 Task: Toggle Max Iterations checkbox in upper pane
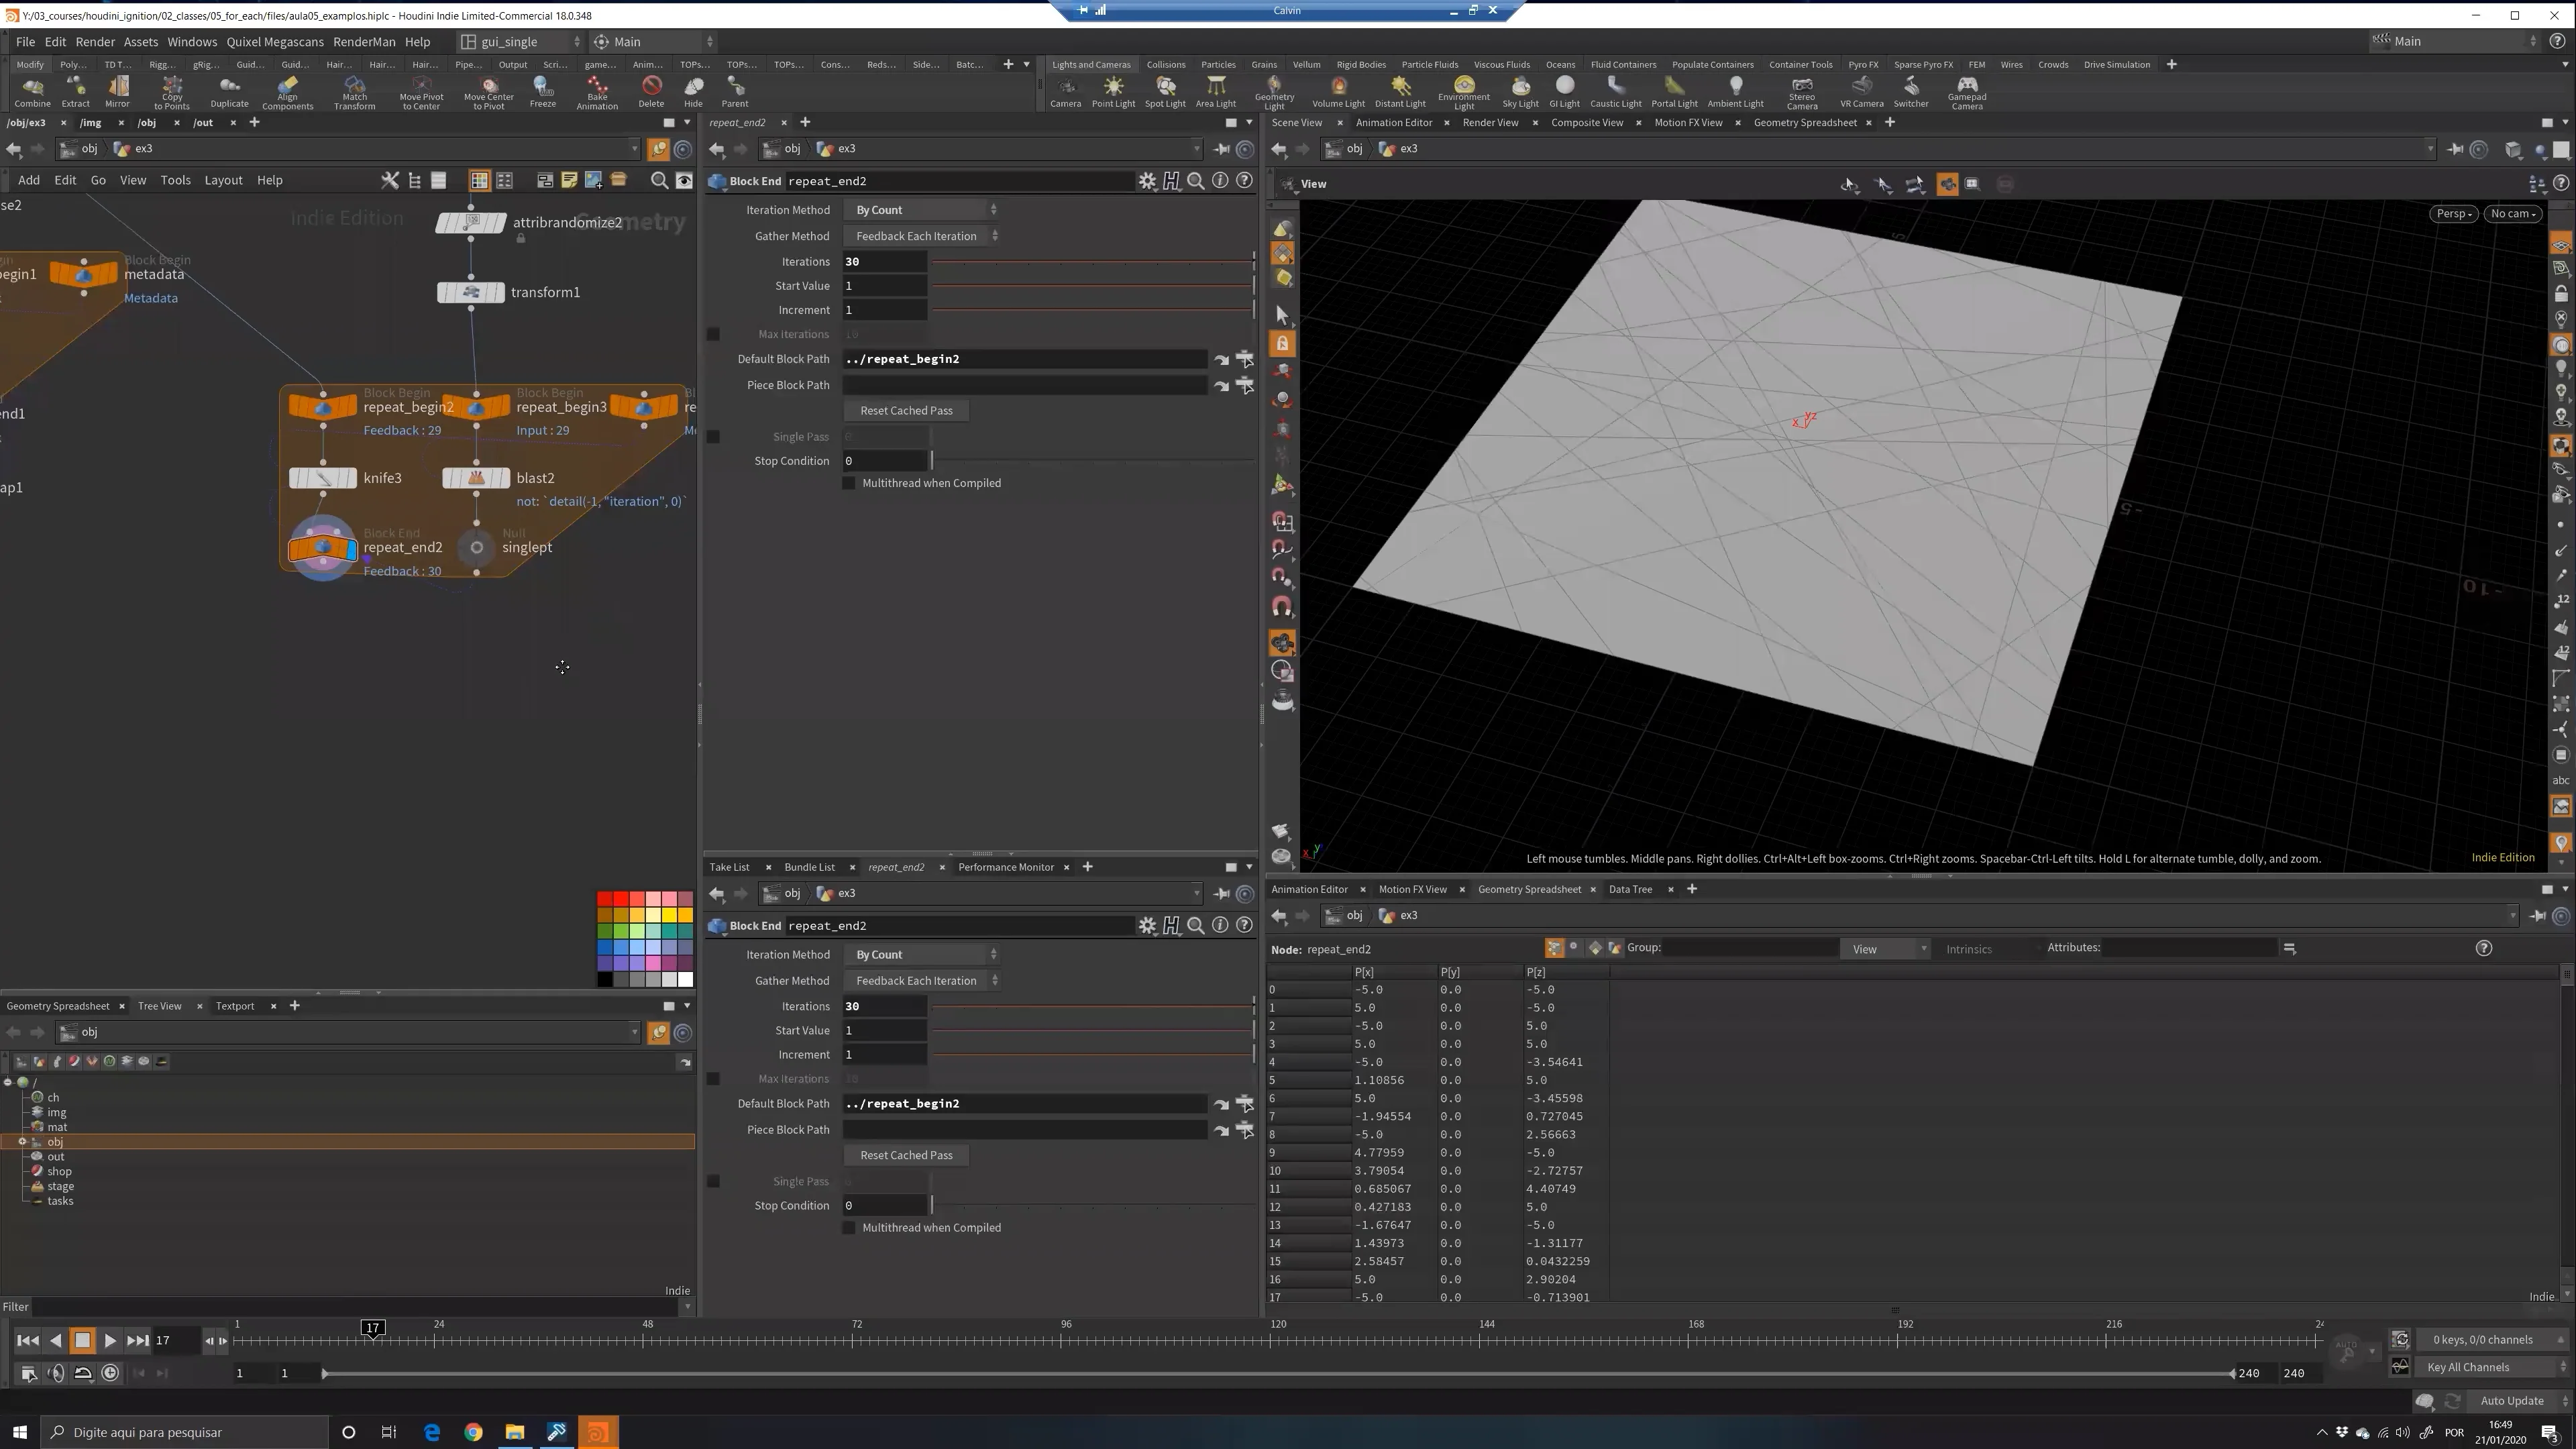[713, 334]
